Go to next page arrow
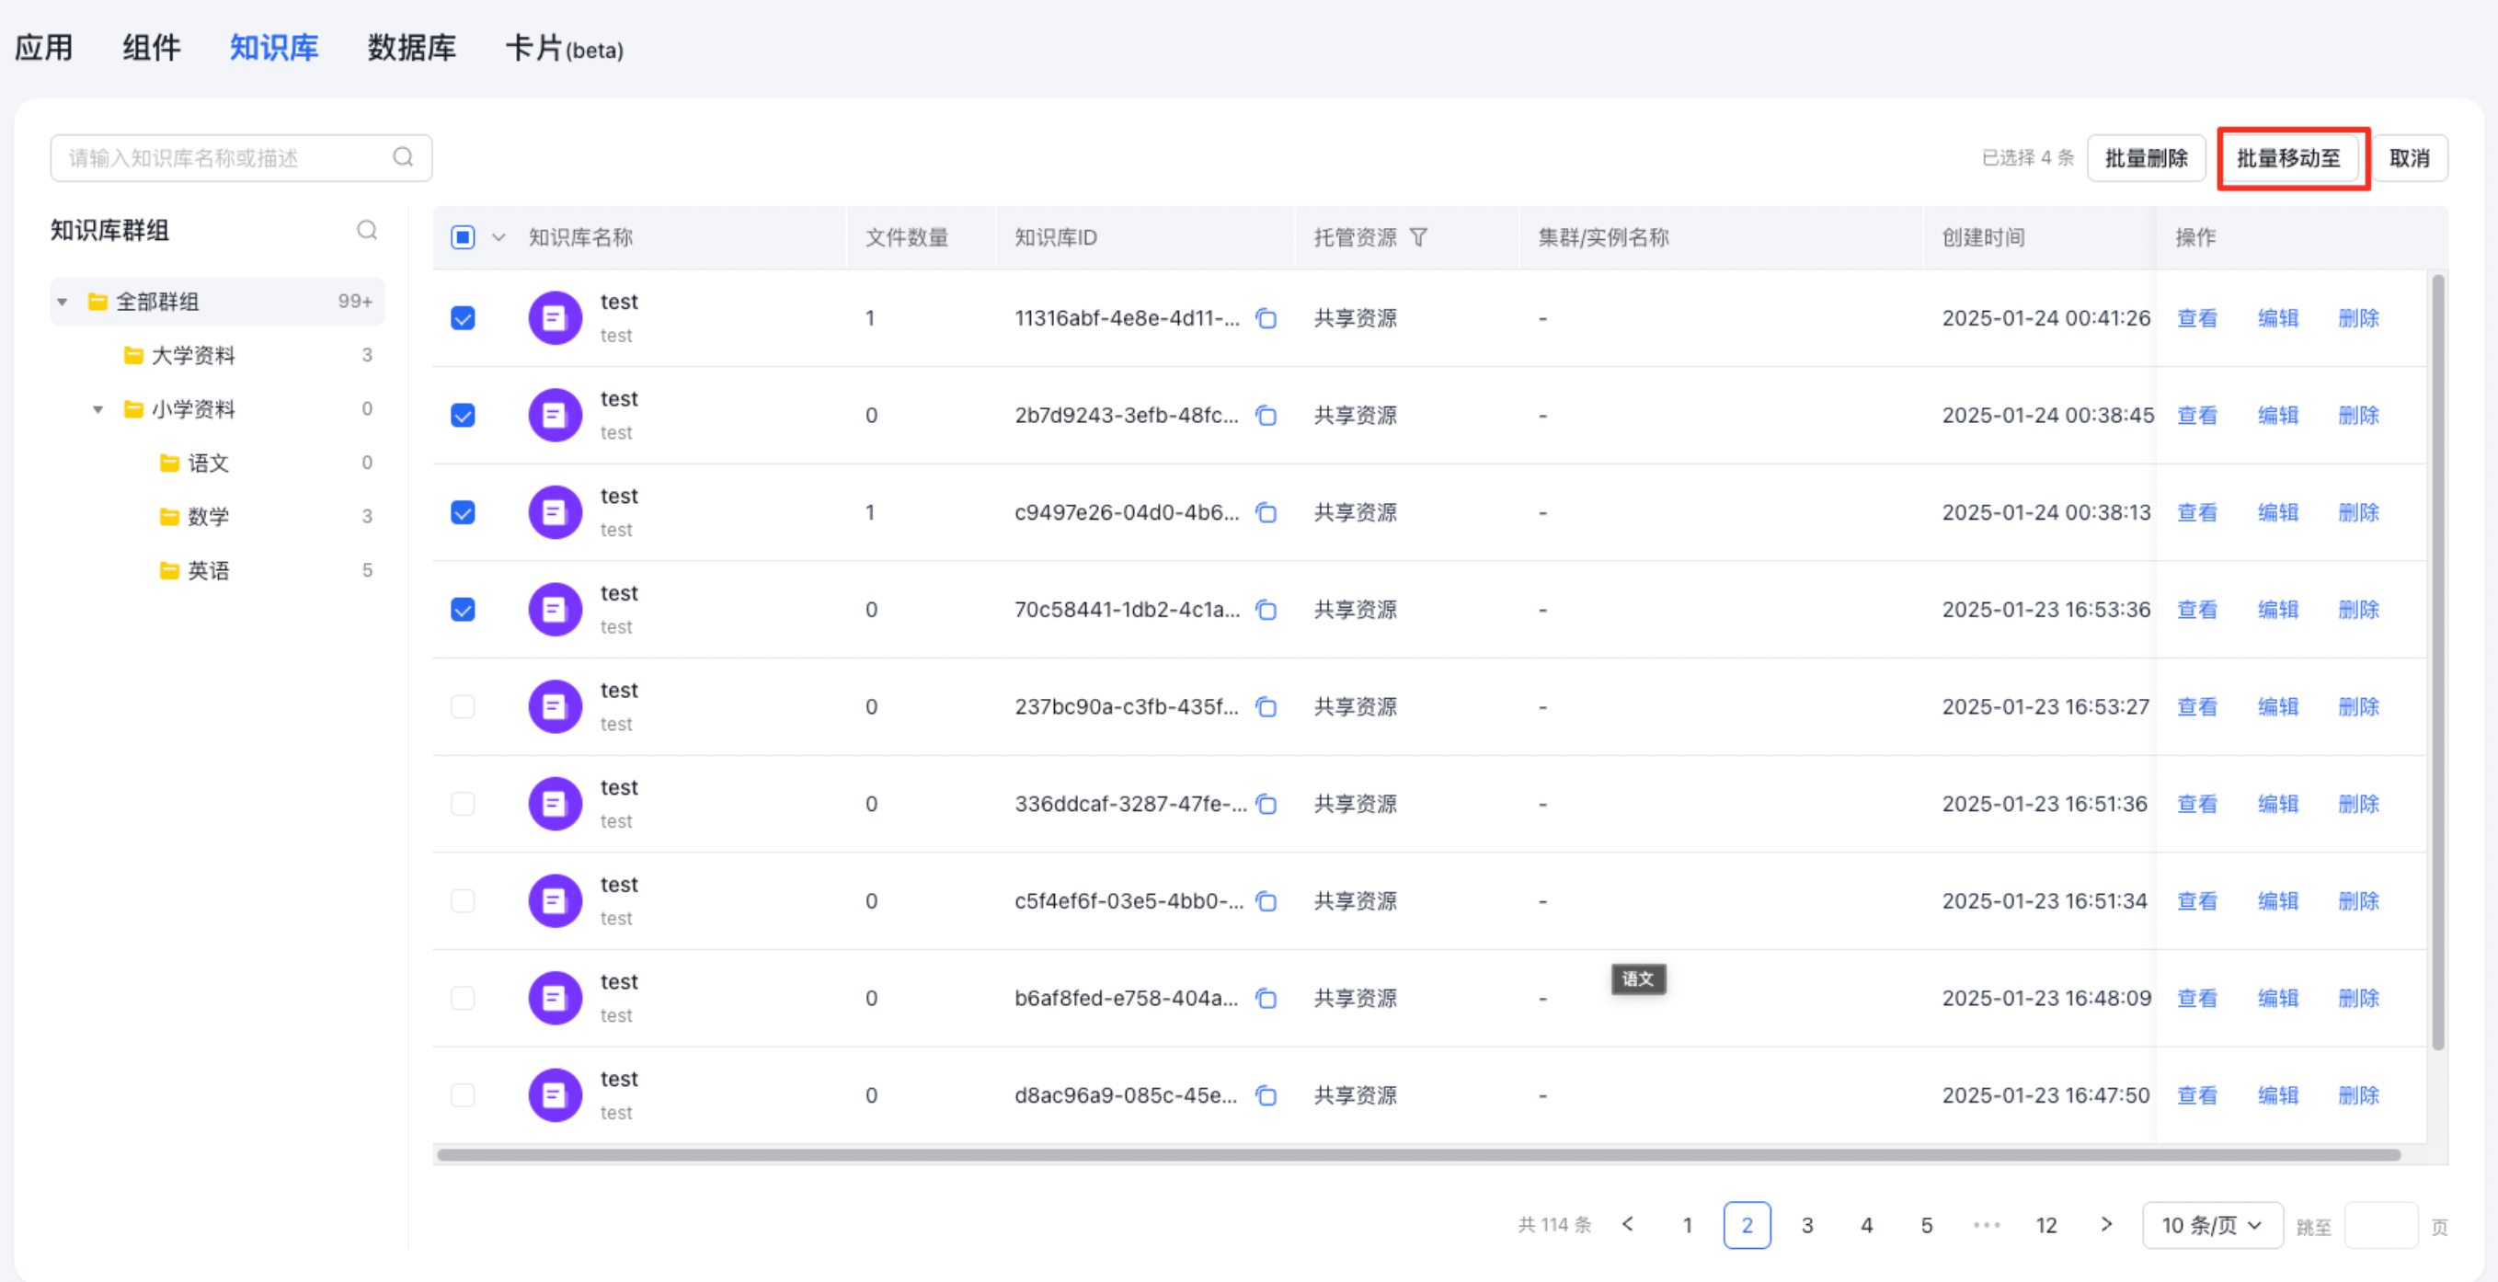This screenshot has height=1282, width=2498. [2106, 1225]
